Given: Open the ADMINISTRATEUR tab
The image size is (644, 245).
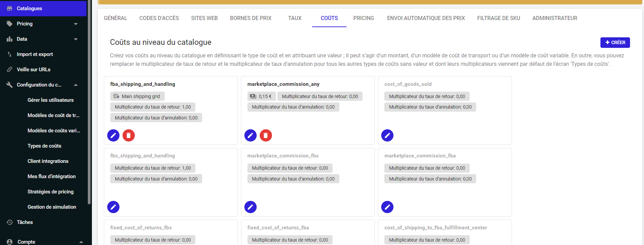Looking at the screenshot, I should coord(555,18).
